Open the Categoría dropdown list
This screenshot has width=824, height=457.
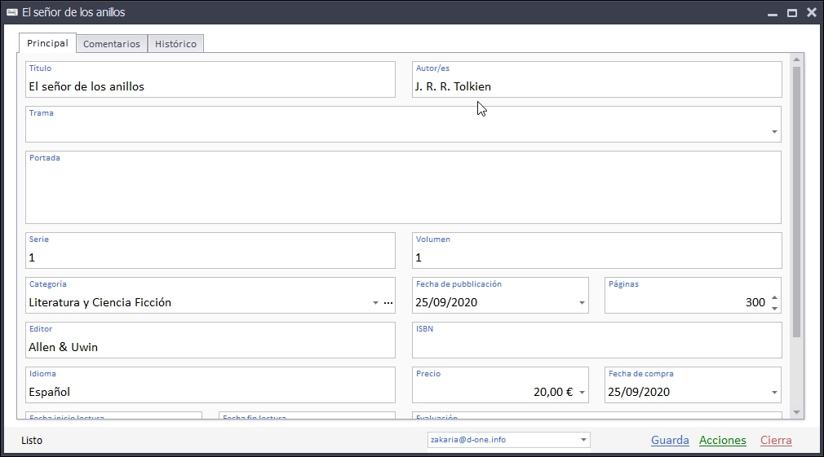coord(375,303)
